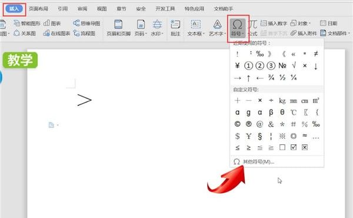Click the Formula (公式) pi icon
Image resolution: width=353 pixels, height=218 pixels.
point(252,24)
